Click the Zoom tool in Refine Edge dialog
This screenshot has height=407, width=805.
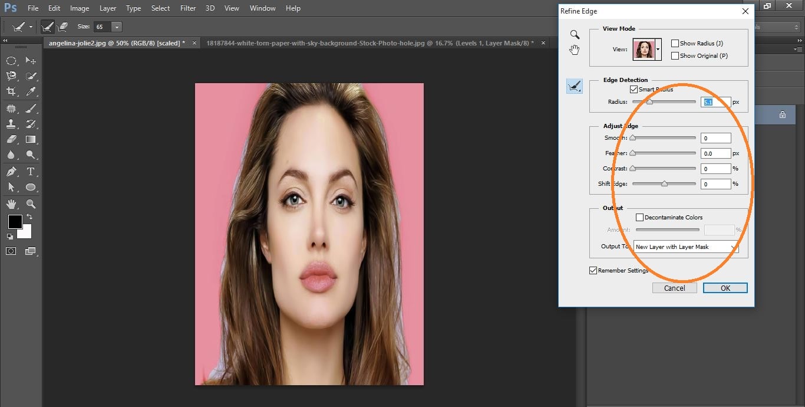(575, 35)
